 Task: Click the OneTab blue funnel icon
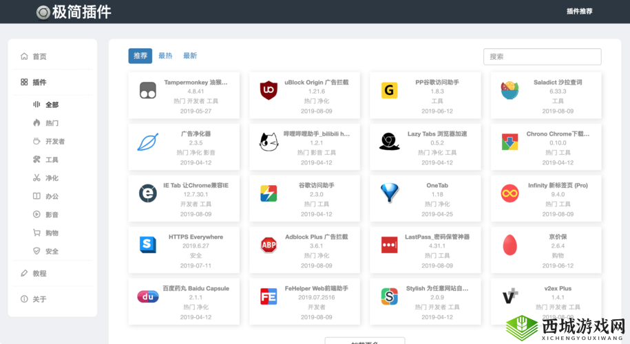pyautogui.click(x=389, y=193)
